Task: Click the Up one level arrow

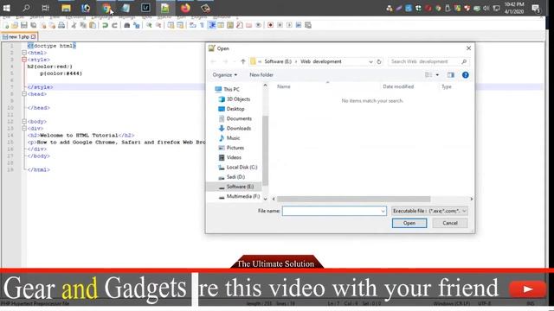Action: click(242, 61)
